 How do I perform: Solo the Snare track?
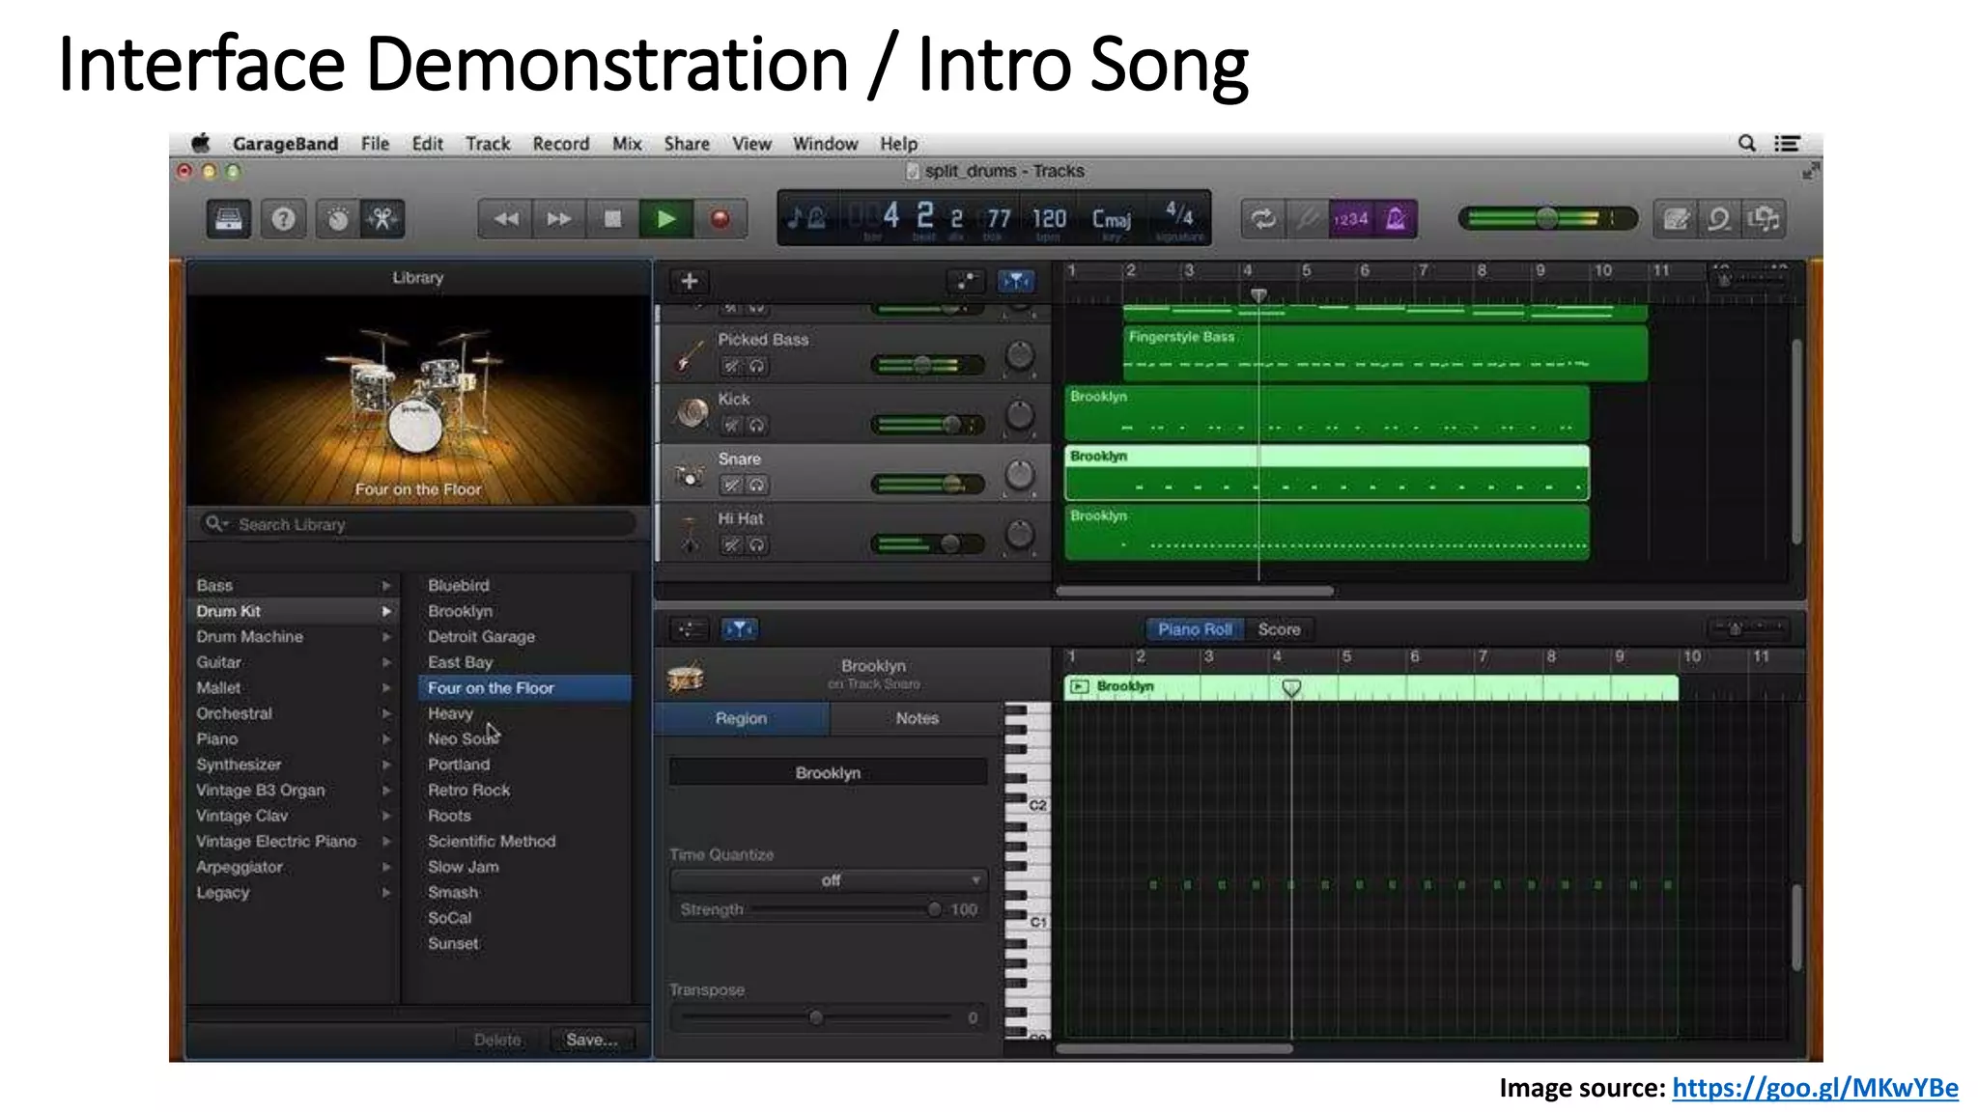[756, 485]
